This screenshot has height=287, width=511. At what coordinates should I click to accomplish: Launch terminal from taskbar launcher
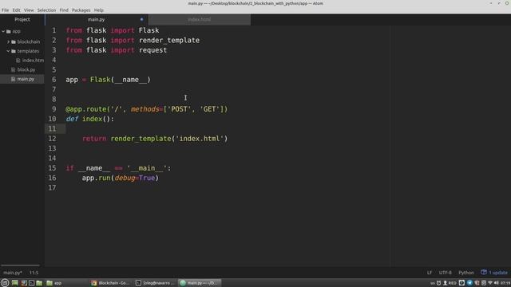[31, 283]
